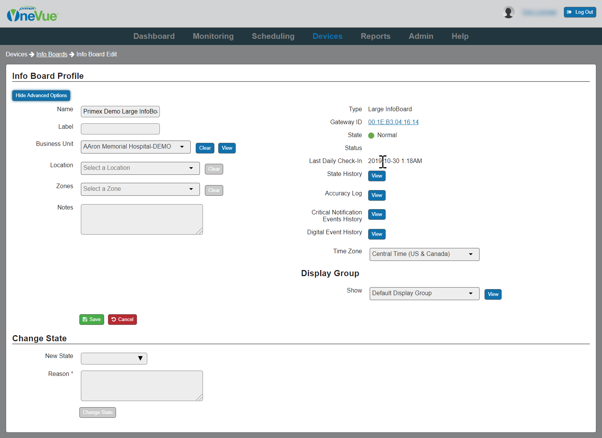Click the user profile avatar icon
The width and height of the screenshot is (602, 438).
(x=509, y=12)
